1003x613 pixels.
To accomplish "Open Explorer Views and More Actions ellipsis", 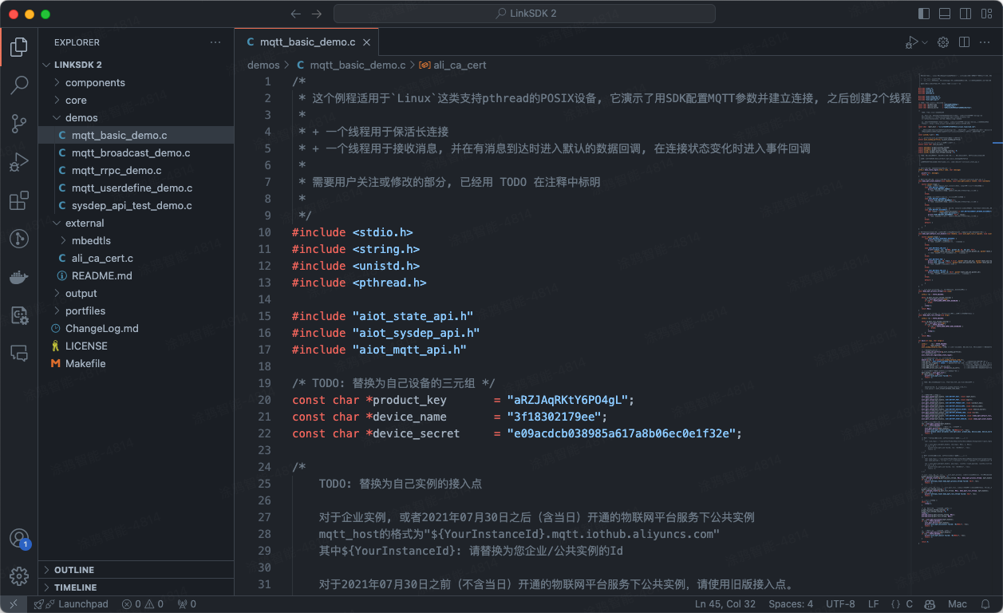I will tap(215, 42).
